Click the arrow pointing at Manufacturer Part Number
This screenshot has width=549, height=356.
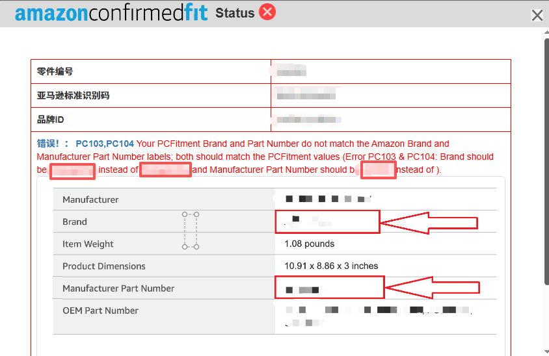pos(433,287)
